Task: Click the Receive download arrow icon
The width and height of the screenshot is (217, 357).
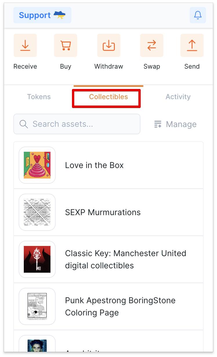Action: coord(25,45)
